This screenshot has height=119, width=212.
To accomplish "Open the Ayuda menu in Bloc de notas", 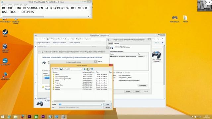I will (x=26, y=5).
